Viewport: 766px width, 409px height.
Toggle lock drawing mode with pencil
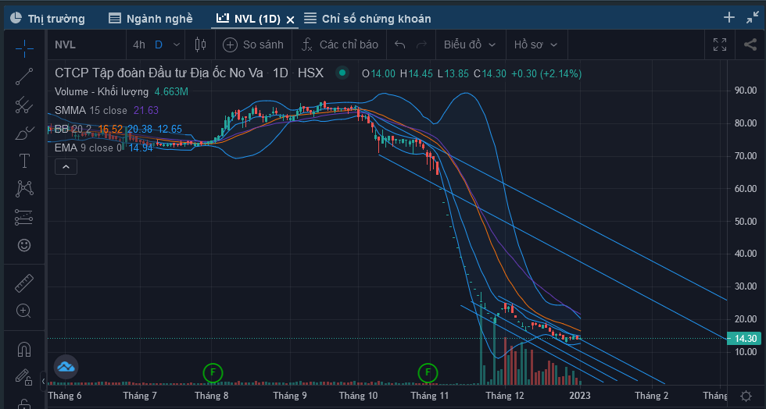tap(24, 377)
